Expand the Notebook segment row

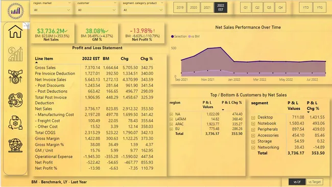(x=253, y=124)
